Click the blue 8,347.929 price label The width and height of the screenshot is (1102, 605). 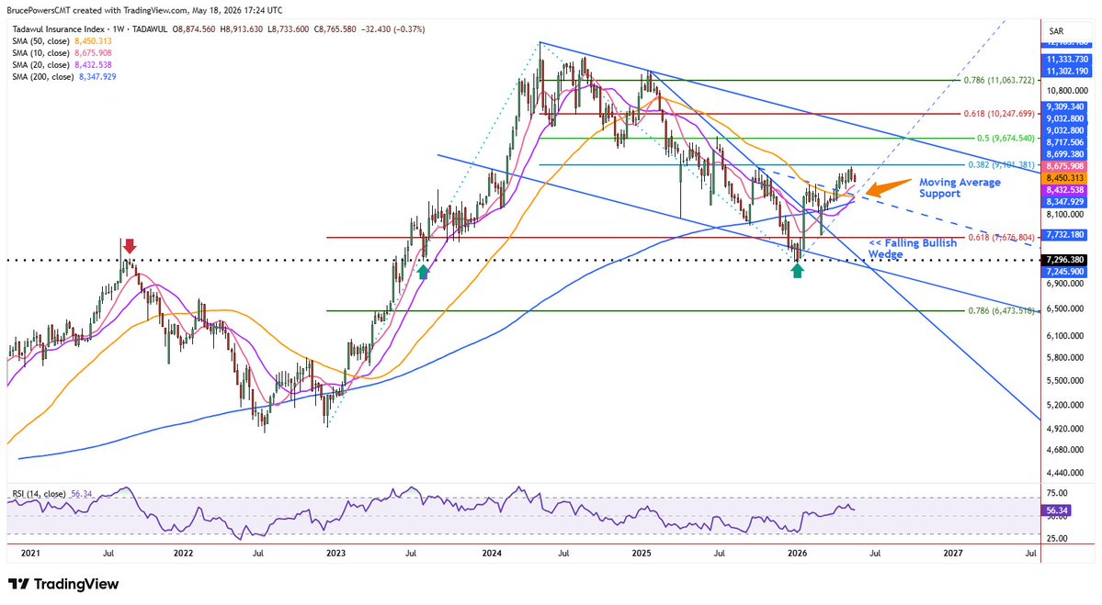[1066, 202]
